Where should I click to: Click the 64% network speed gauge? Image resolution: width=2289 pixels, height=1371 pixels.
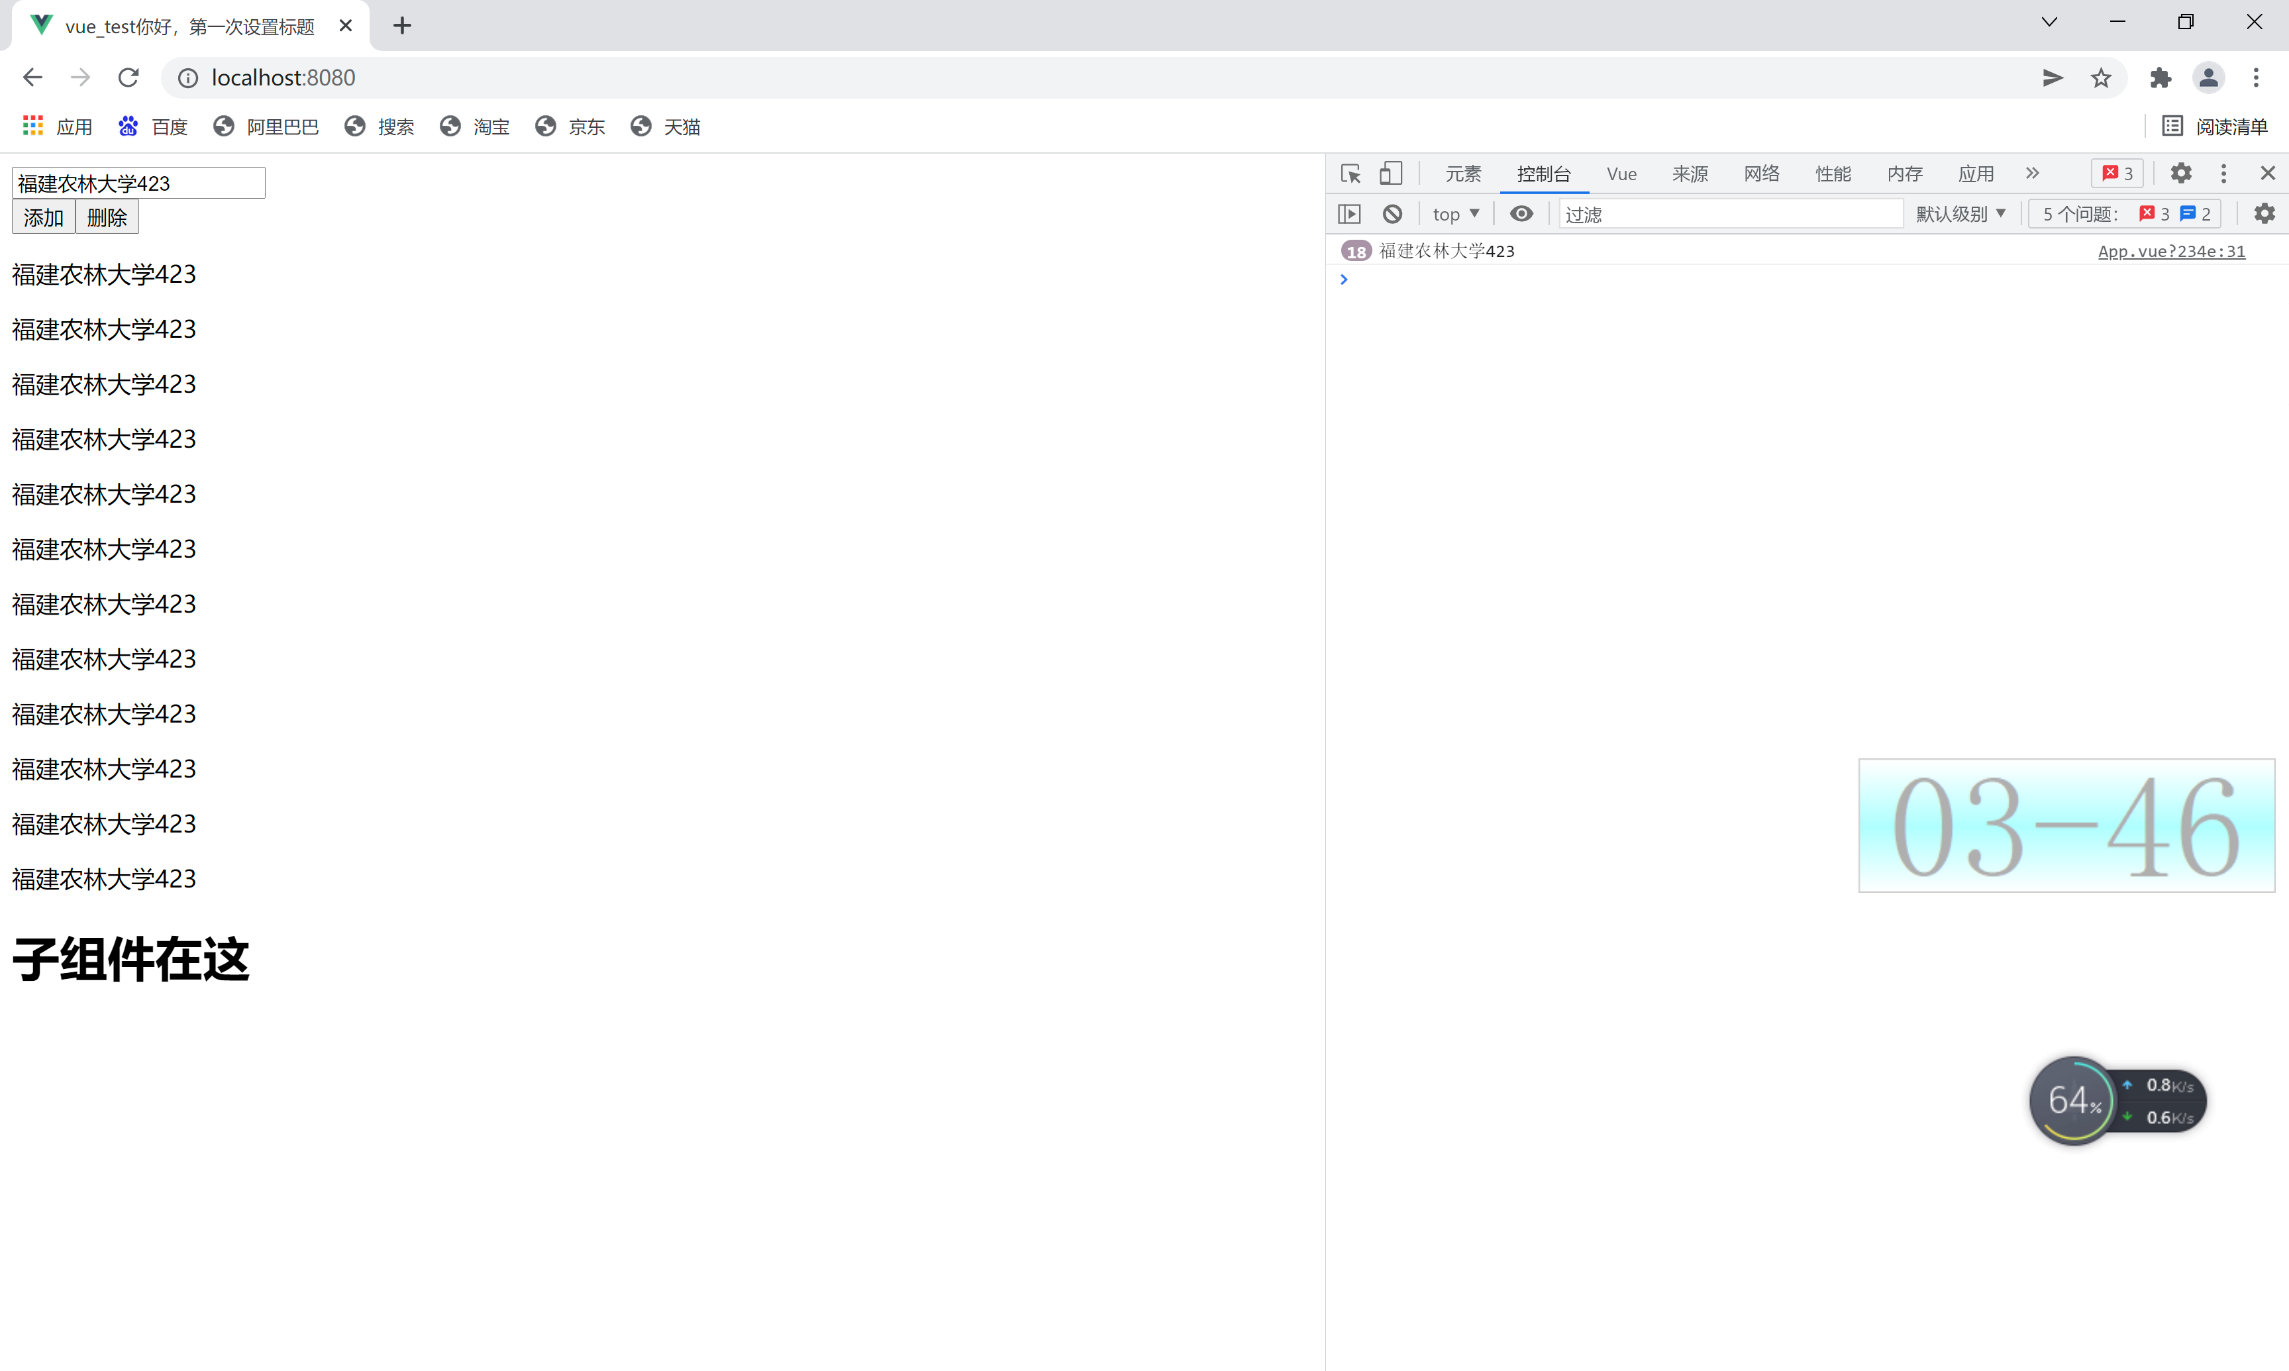click(x=2074, y=1099)
